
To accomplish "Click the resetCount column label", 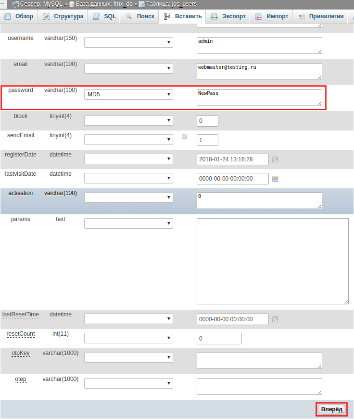I will click(21, 334).
